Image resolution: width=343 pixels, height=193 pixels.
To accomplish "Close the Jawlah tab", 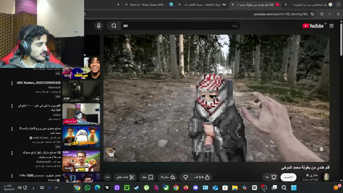I will click(x=180, y=5).
